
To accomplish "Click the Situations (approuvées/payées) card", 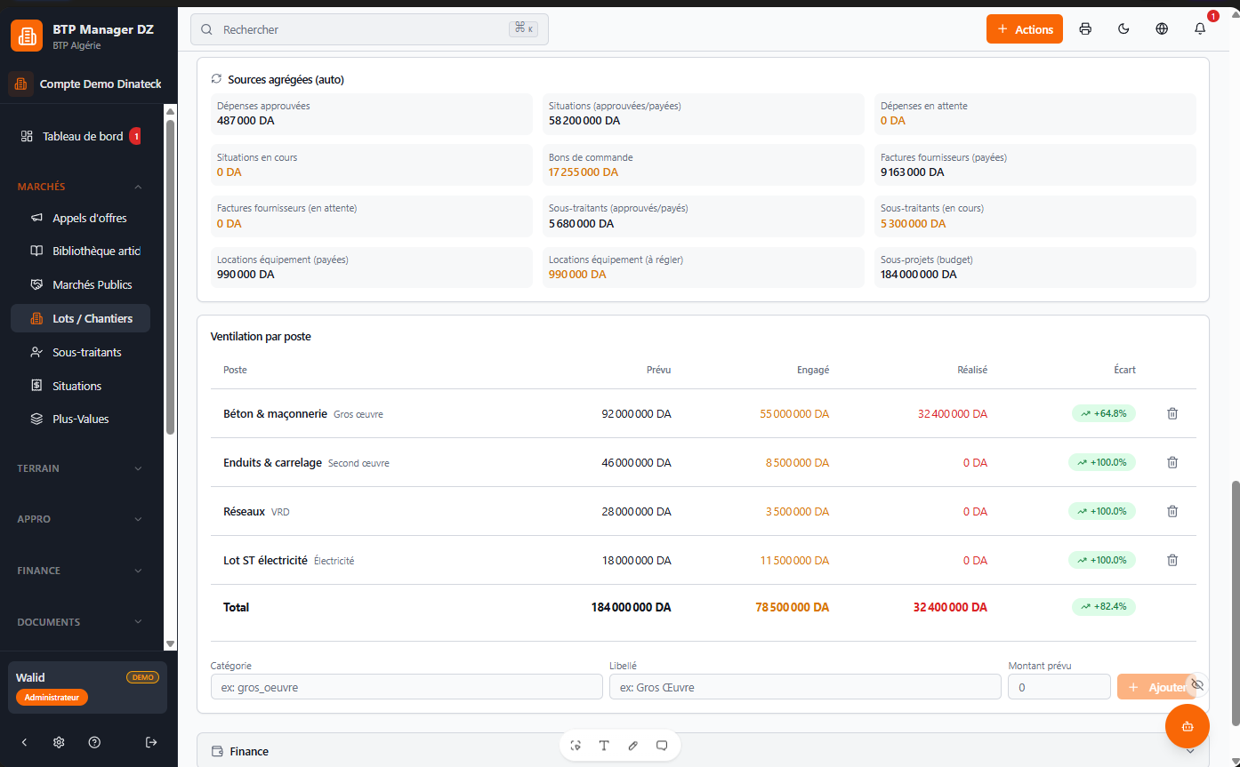I will click(x=703, y=114).
